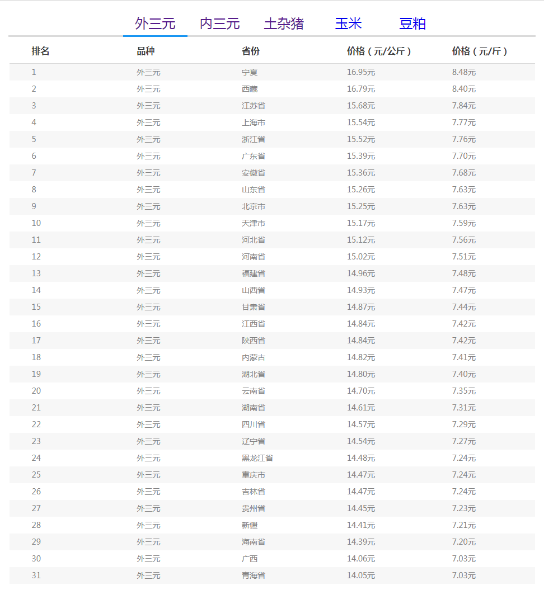The width and height of the screenshot is (544, 590).
Task: Click the 四川省 cell
Action: click(x=254, y=425)
